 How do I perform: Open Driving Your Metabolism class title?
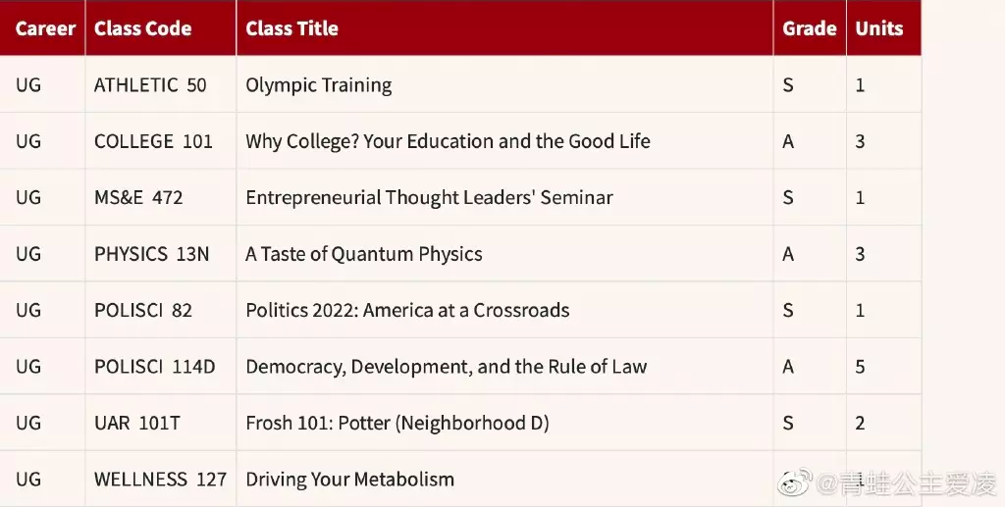point(349,480)
